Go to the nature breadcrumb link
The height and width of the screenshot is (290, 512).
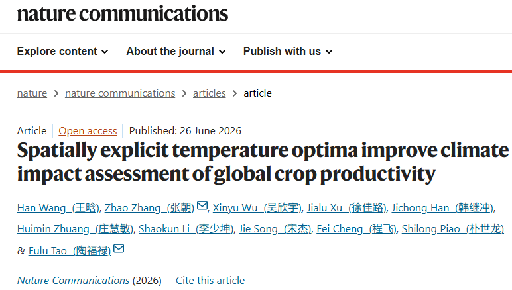32,93
